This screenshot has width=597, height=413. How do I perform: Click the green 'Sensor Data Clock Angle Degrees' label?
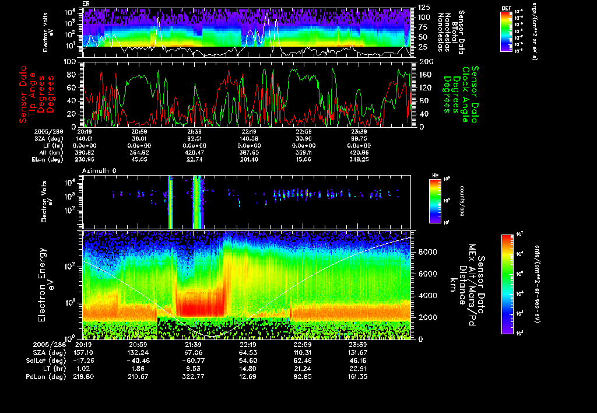[x=461, y=93]
